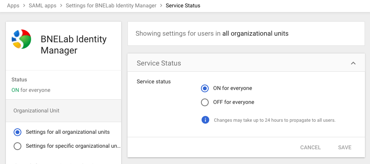
Task: Select ON for everyone radio button
Action: pos(205,88)
